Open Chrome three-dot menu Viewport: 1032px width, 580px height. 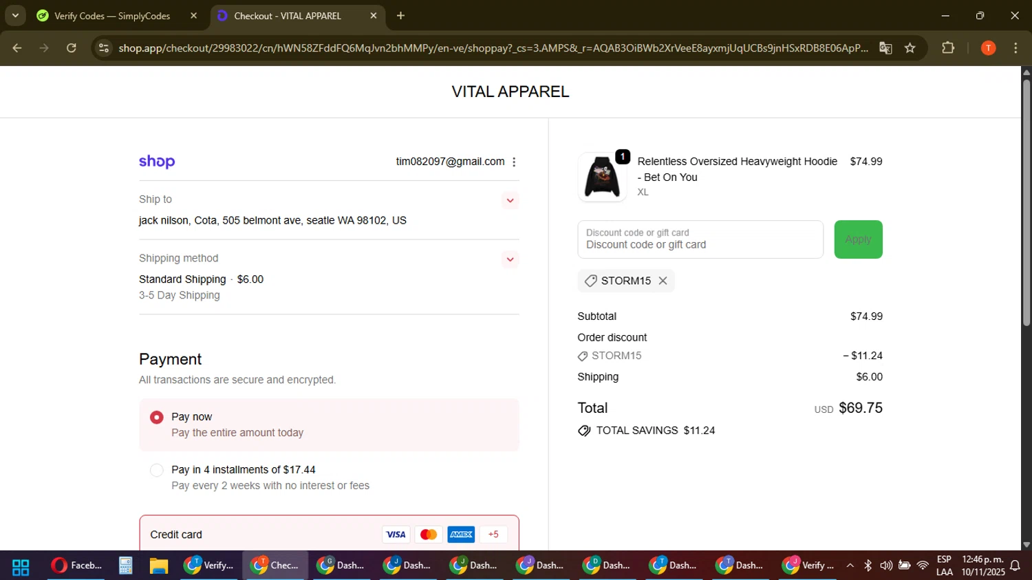[x=1016, y=48]
